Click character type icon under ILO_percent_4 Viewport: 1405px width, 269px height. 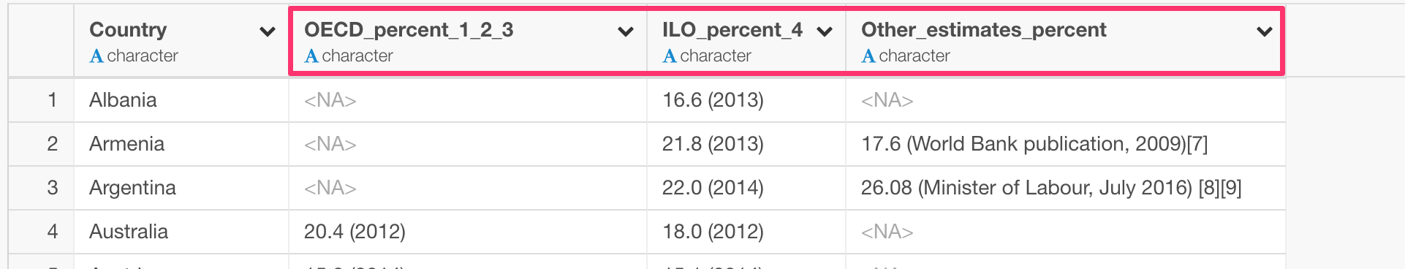670,56
